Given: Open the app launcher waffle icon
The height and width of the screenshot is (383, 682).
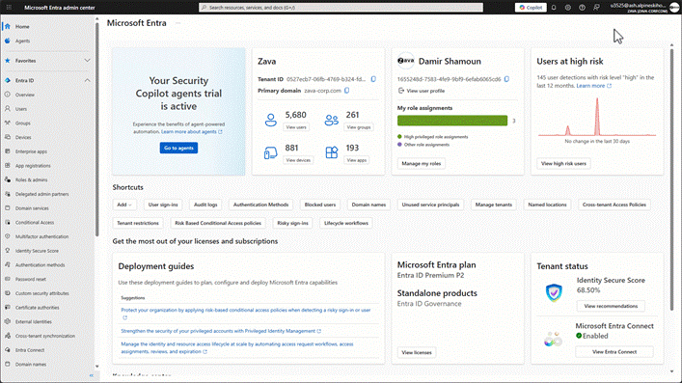Looking at the screenshot, I should pyautogui.click(x=9, y=8).
